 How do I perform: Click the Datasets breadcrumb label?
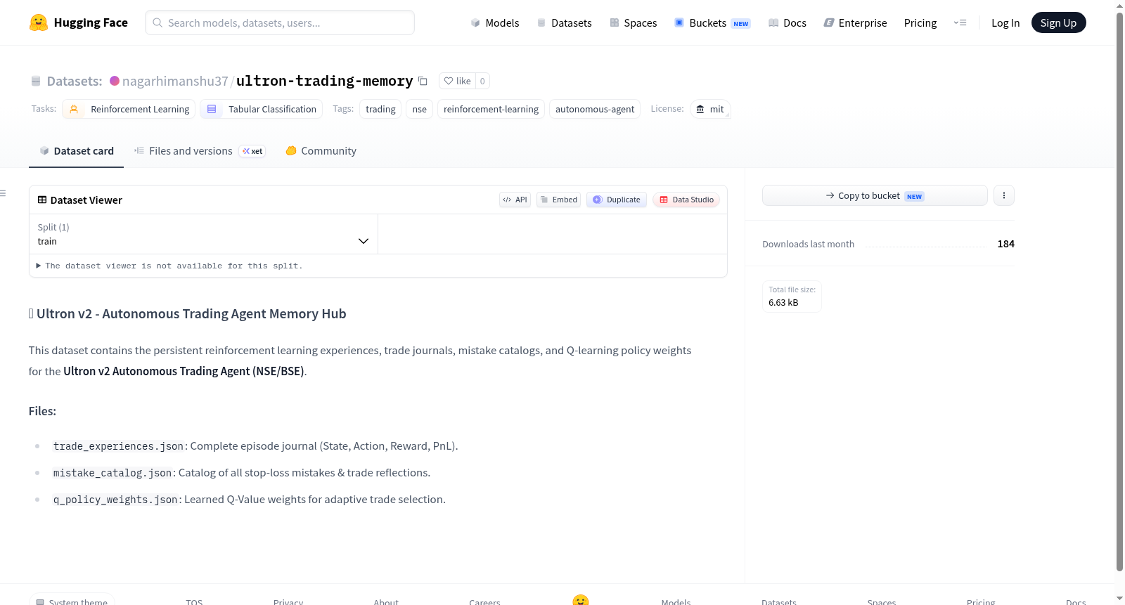pos(75,81)
